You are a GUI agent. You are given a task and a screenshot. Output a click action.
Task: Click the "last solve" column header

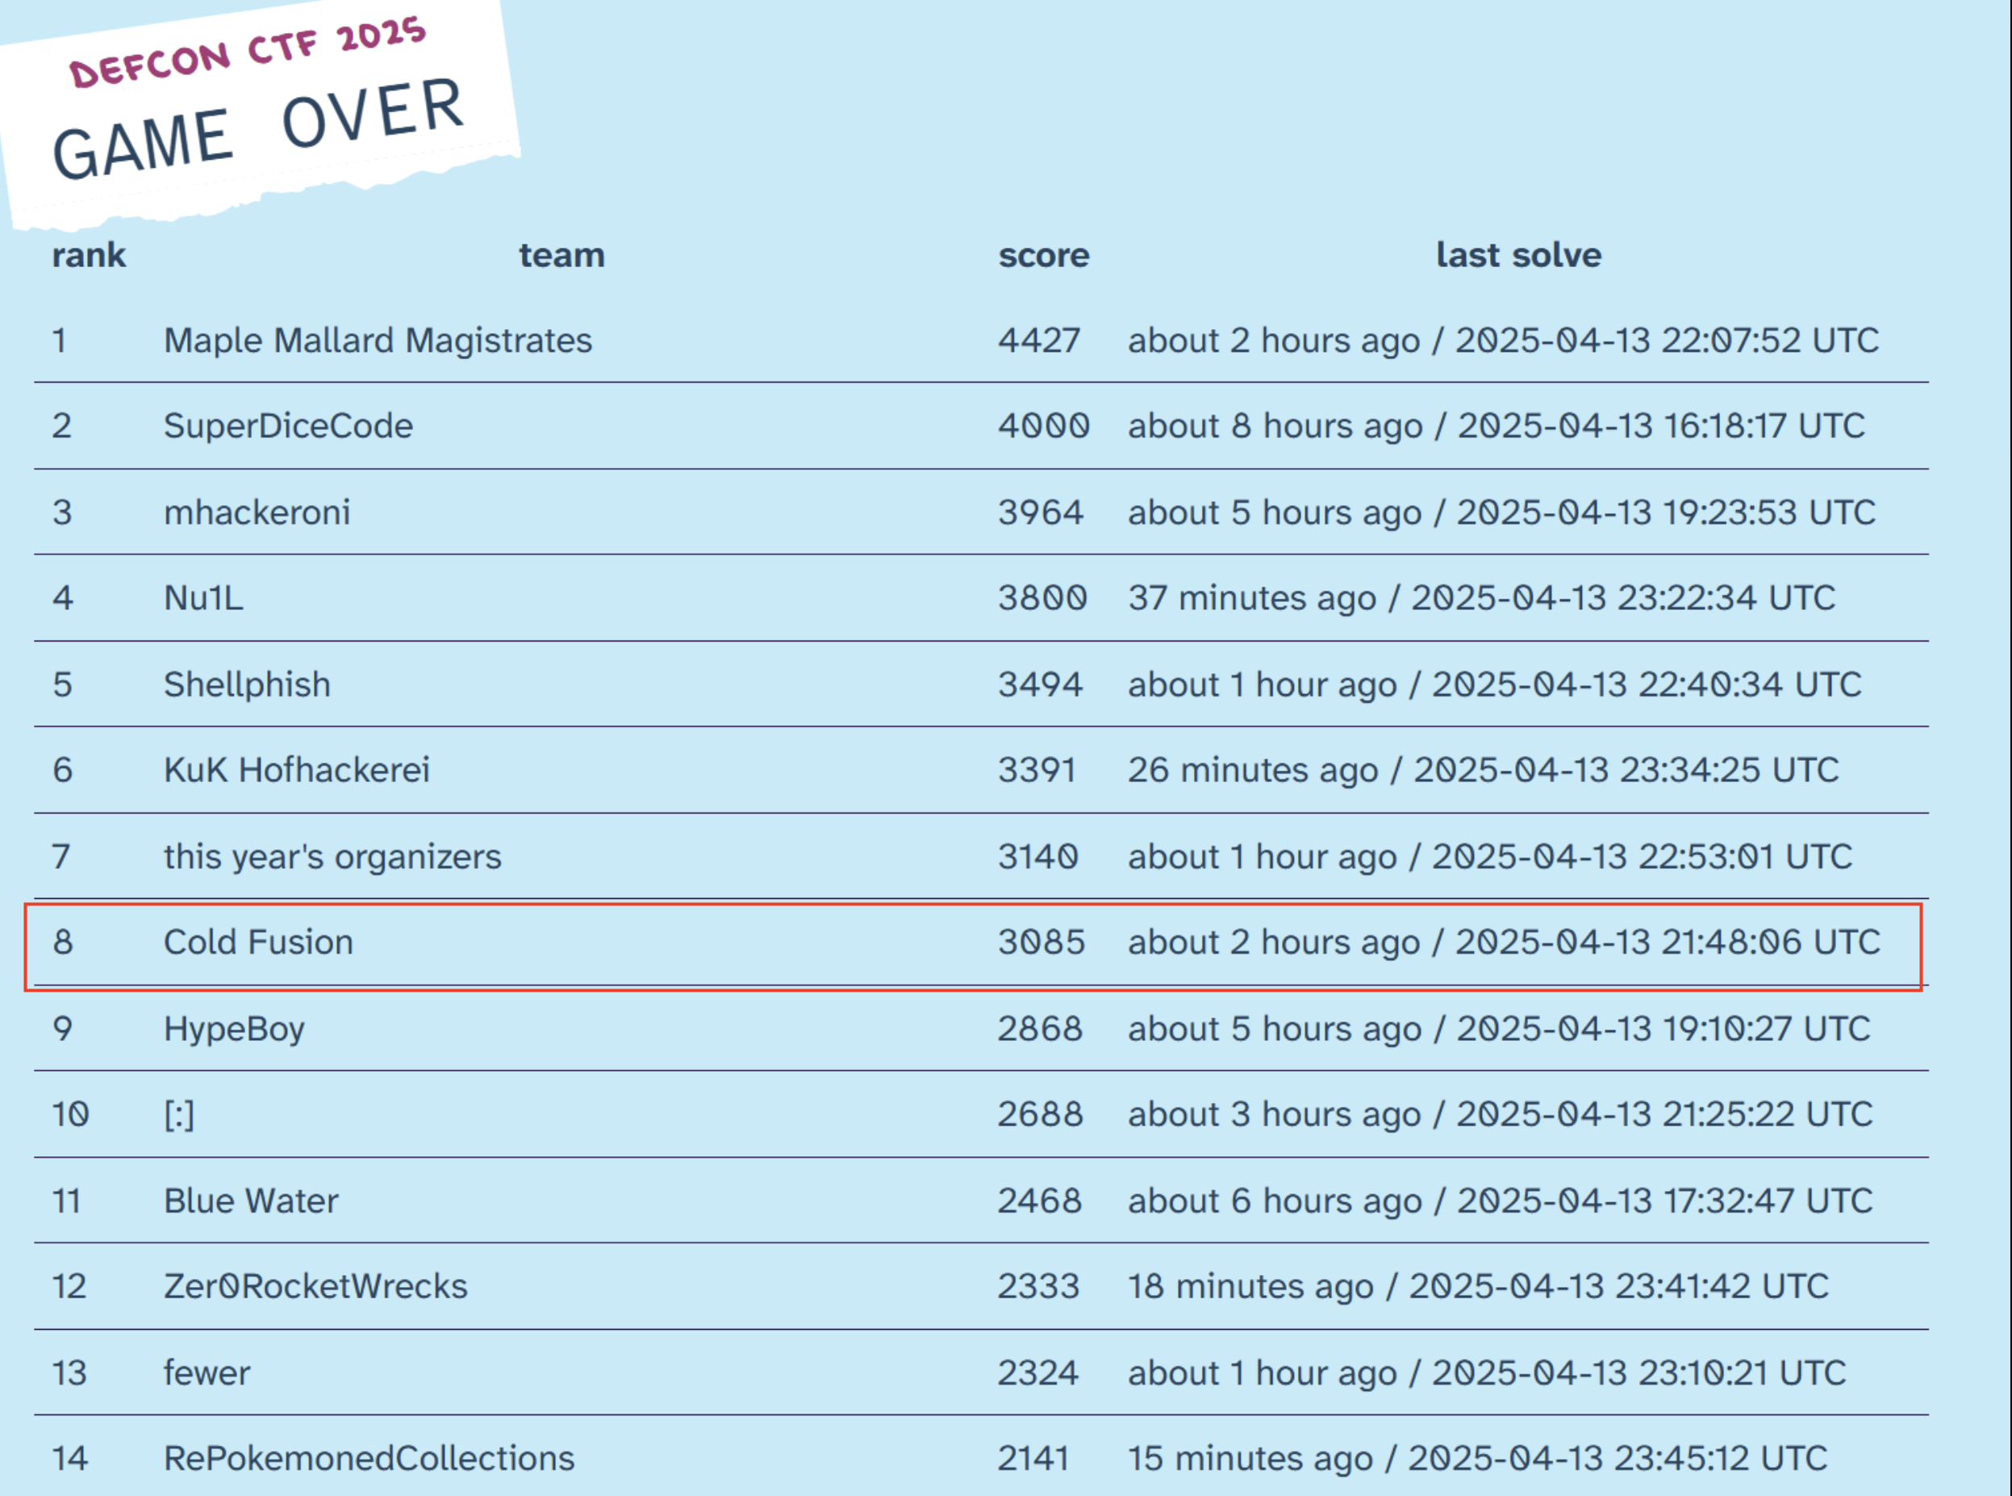coord(1518,255)
